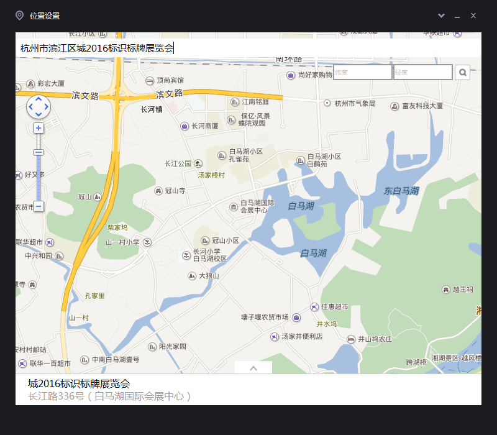Zoom out with the minus button

39,206
